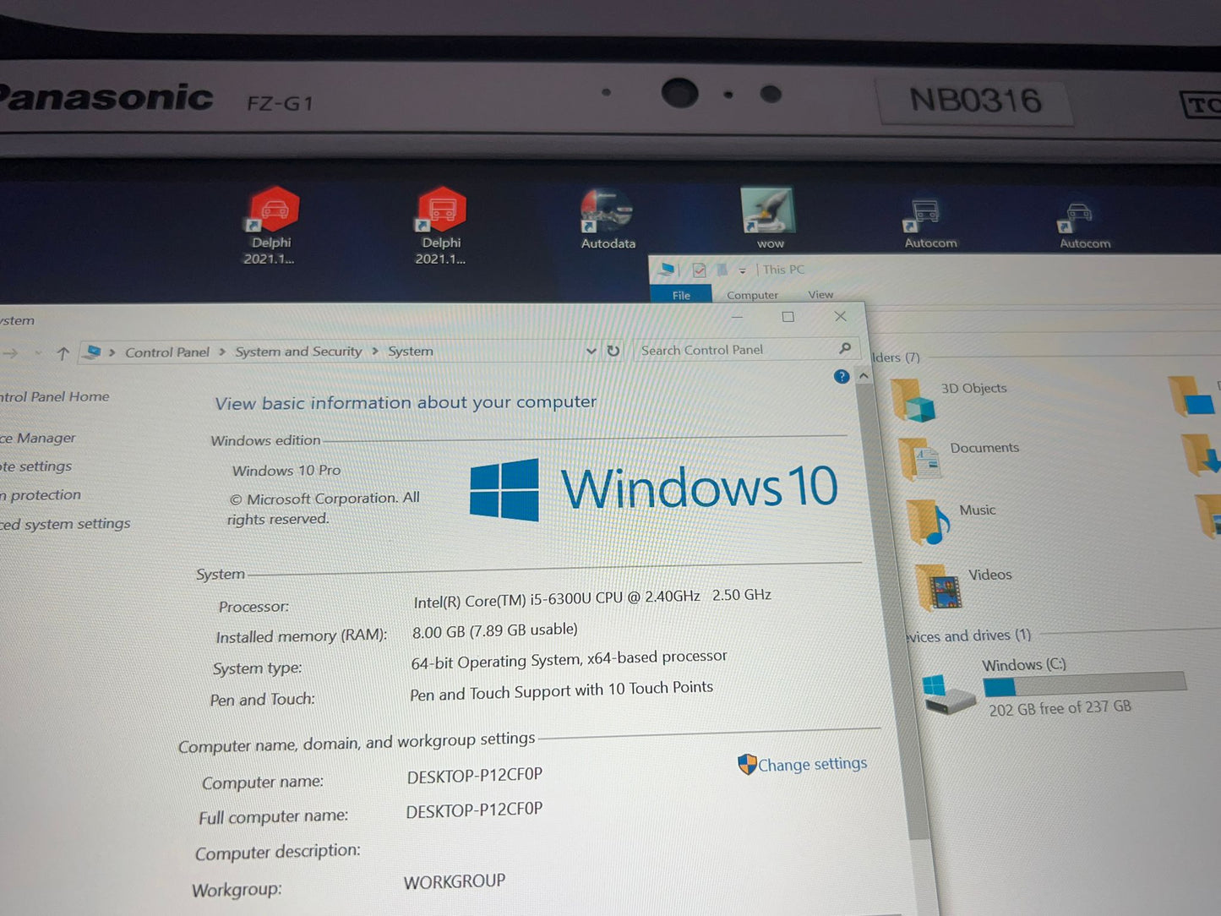1221x916 pixels.
Task: Switch to the View ribbon tab
Action: click(x=820, y=295)
